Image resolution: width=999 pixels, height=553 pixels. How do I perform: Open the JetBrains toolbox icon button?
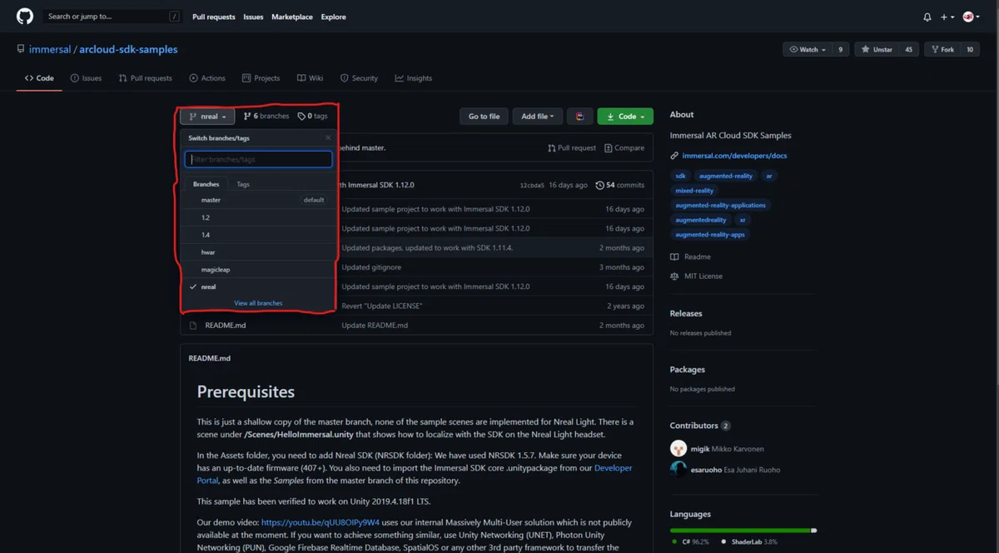point(580,117)
